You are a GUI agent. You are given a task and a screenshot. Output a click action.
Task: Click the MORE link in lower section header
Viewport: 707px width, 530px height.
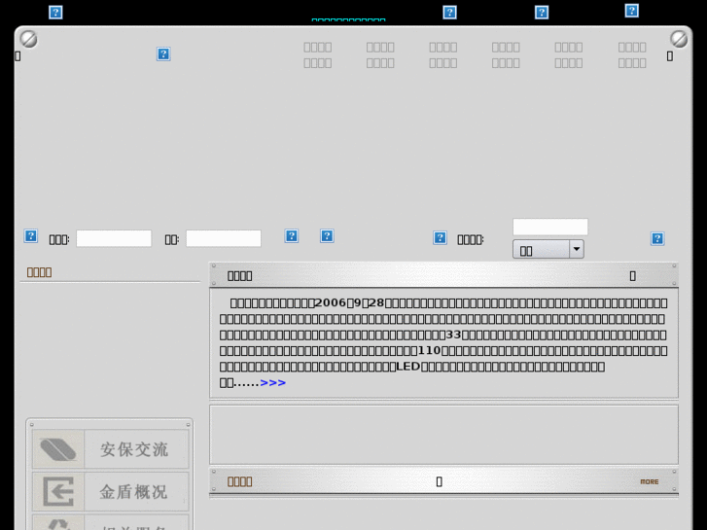click(650, 481)
